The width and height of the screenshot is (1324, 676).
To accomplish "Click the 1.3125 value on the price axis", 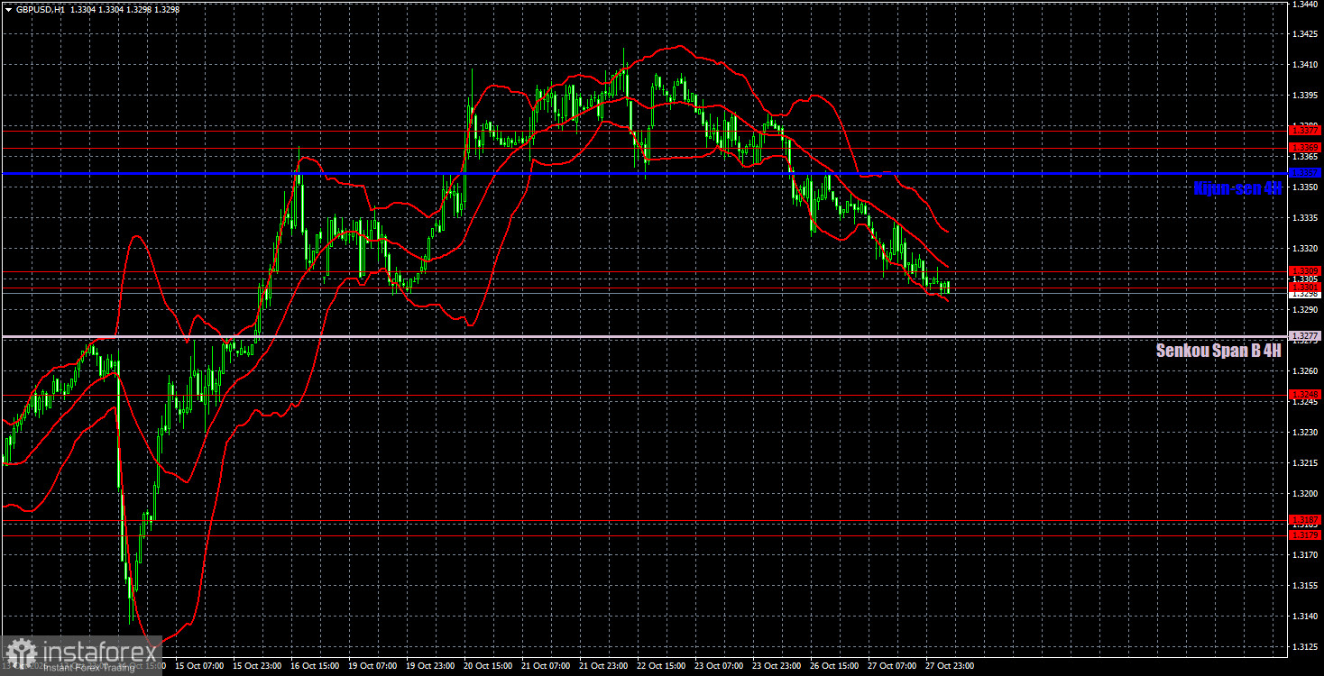I will 1305,647.
